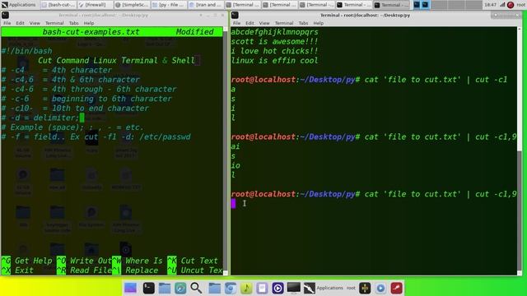This screenshot has height=296, width=527.
Task: Open the purple desktop icon in dock
Action: 130,288
